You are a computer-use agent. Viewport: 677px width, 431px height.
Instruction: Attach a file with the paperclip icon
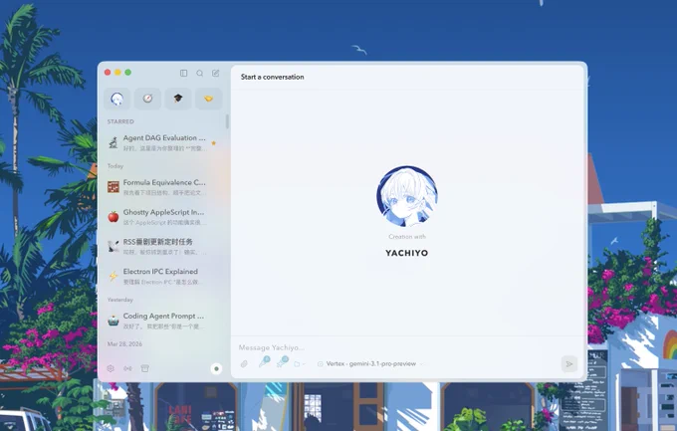tap(244, 364)
